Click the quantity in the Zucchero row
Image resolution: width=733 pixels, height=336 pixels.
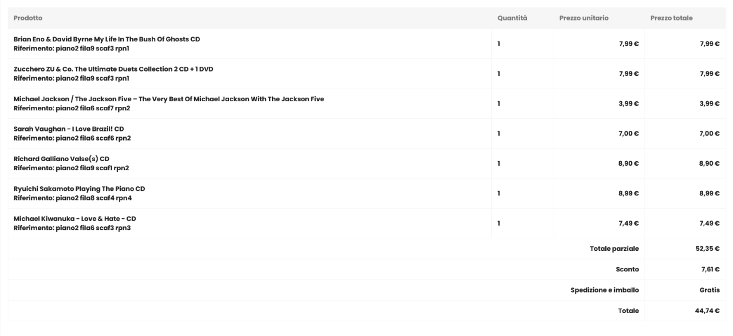tap(499, 74)
